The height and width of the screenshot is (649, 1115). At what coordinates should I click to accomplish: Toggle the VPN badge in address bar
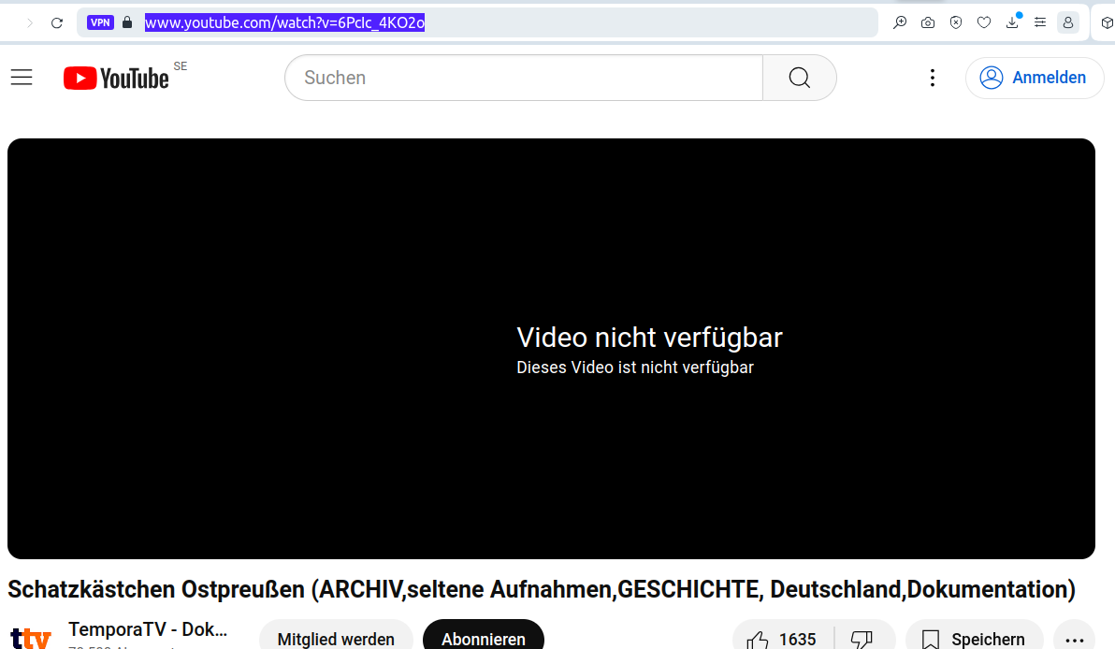(x=100, y=22)
